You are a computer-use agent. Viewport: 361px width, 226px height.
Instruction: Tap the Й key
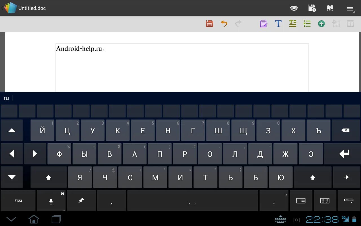42,130
